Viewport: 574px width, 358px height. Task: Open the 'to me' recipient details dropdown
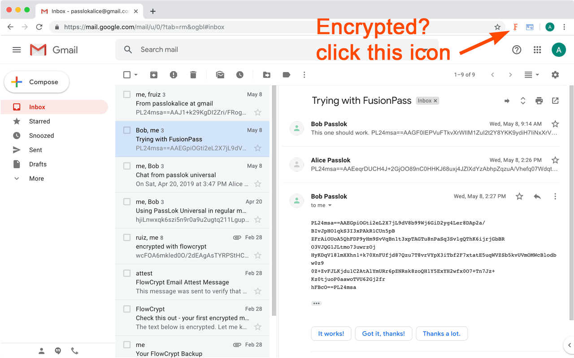pyautogui.click(x=321, y=205)
